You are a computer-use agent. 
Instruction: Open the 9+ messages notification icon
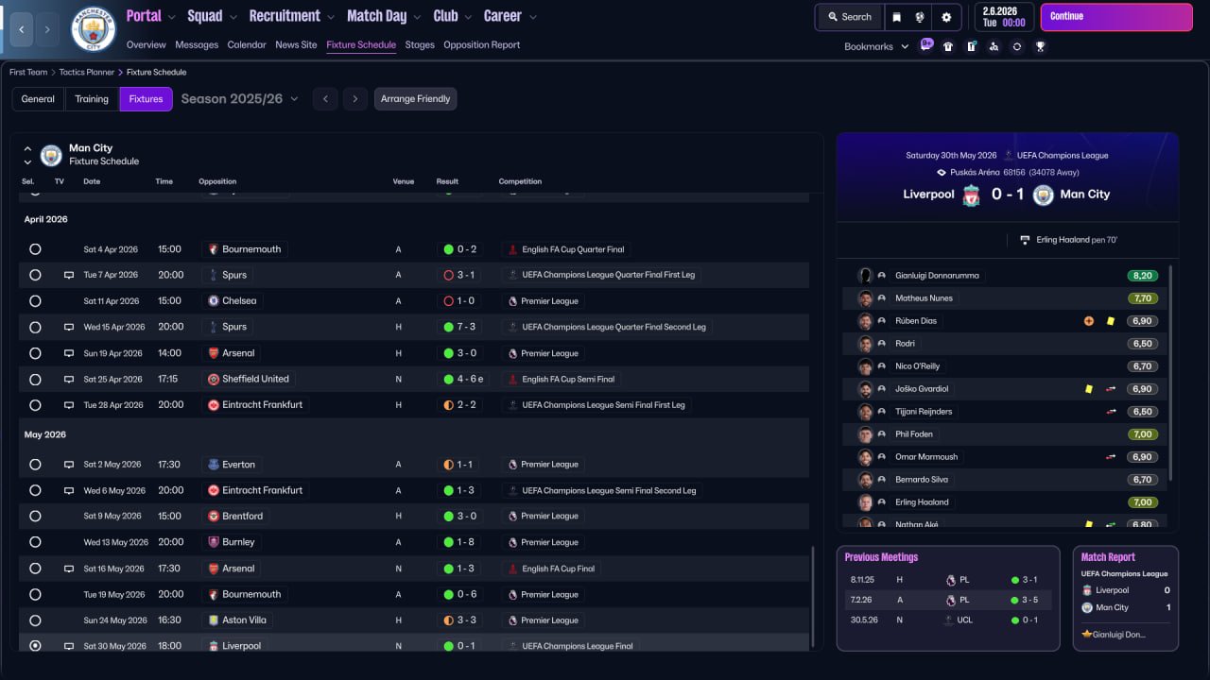(926, 45)
